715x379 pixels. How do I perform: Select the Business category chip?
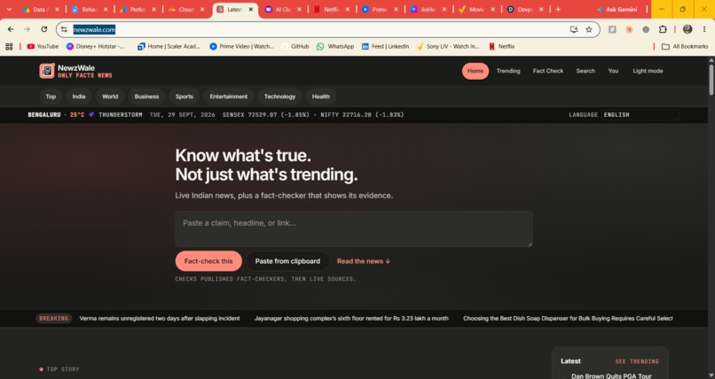coord(146,97)
